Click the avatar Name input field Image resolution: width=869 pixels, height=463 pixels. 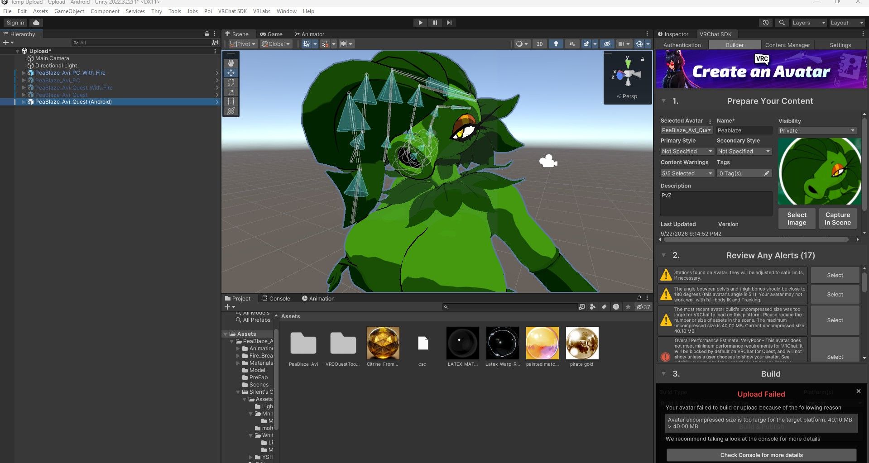(744, 130)
